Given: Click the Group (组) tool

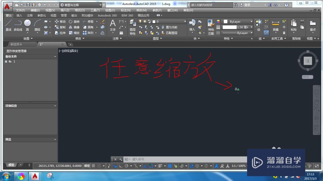Looking at the screenshot, I should coord(258,25).
